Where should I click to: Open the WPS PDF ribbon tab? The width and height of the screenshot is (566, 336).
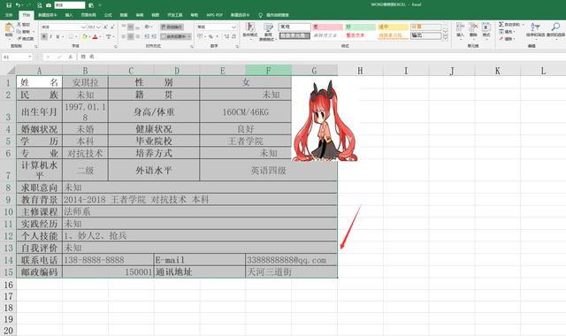214,15
